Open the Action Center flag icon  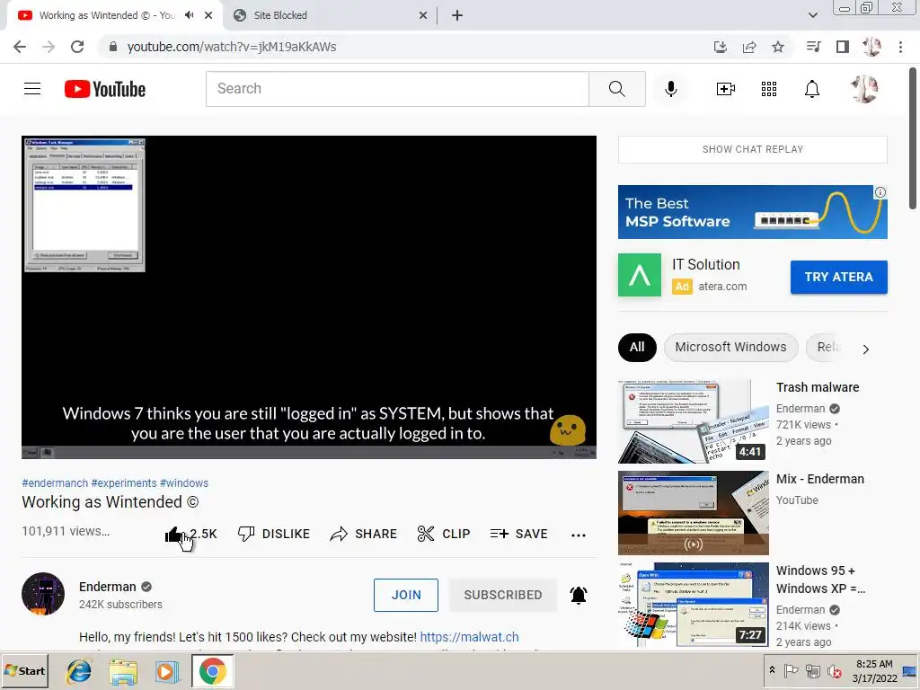(791, 670)
